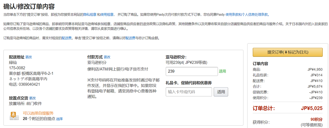Open the 使用规章 conditions of use link
The image size is (329, 128).
pos(107,14)
